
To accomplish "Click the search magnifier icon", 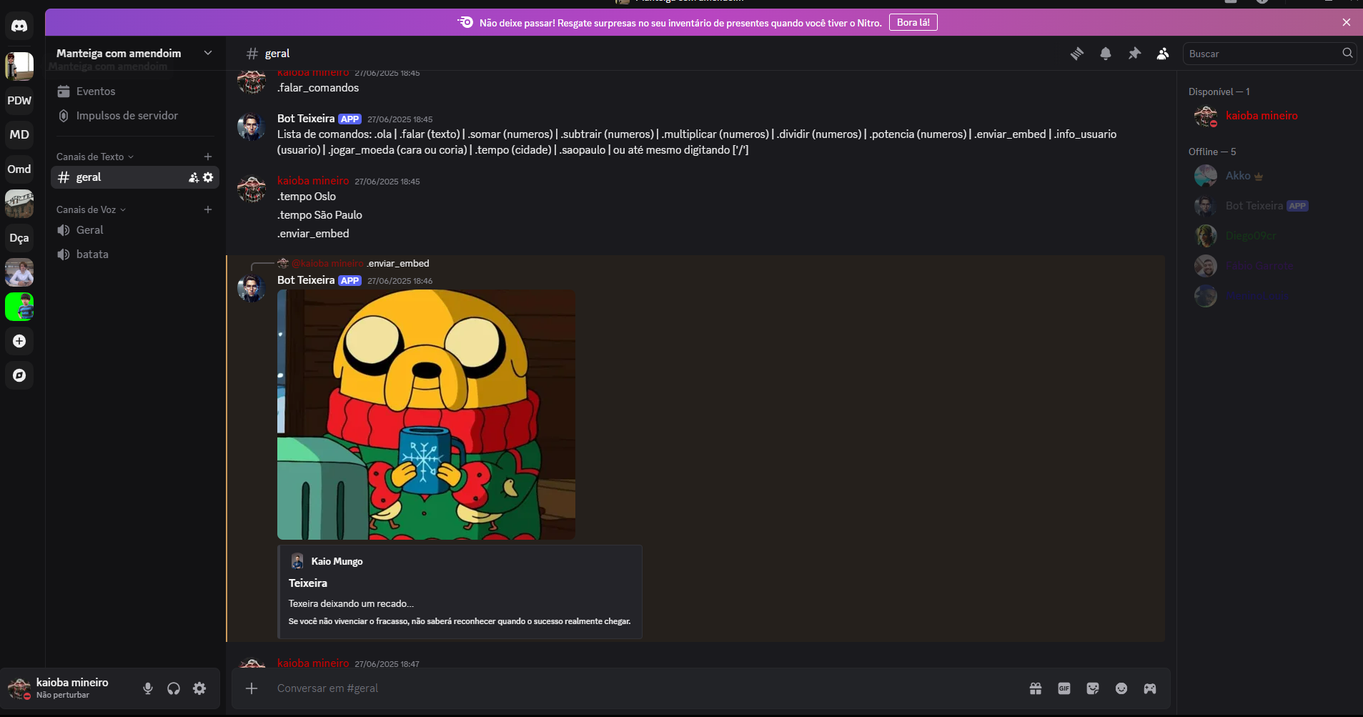I will 1347,53.
